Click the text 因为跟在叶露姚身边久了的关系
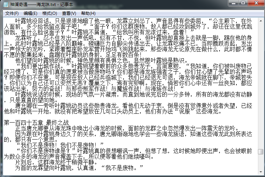 click(x=54, y=134)
